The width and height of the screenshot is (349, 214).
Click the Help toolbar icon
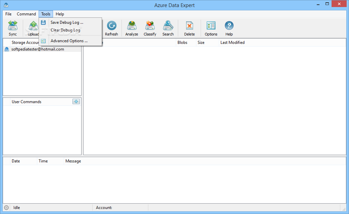pos(229,28)
